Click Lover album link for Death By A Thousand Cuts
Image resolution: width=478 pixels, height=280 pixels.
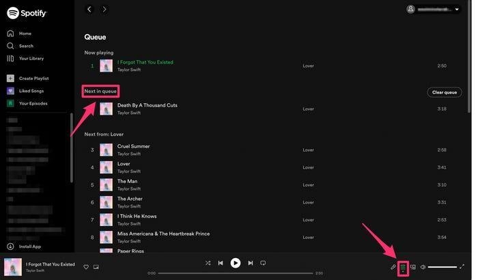coord(308,109)
